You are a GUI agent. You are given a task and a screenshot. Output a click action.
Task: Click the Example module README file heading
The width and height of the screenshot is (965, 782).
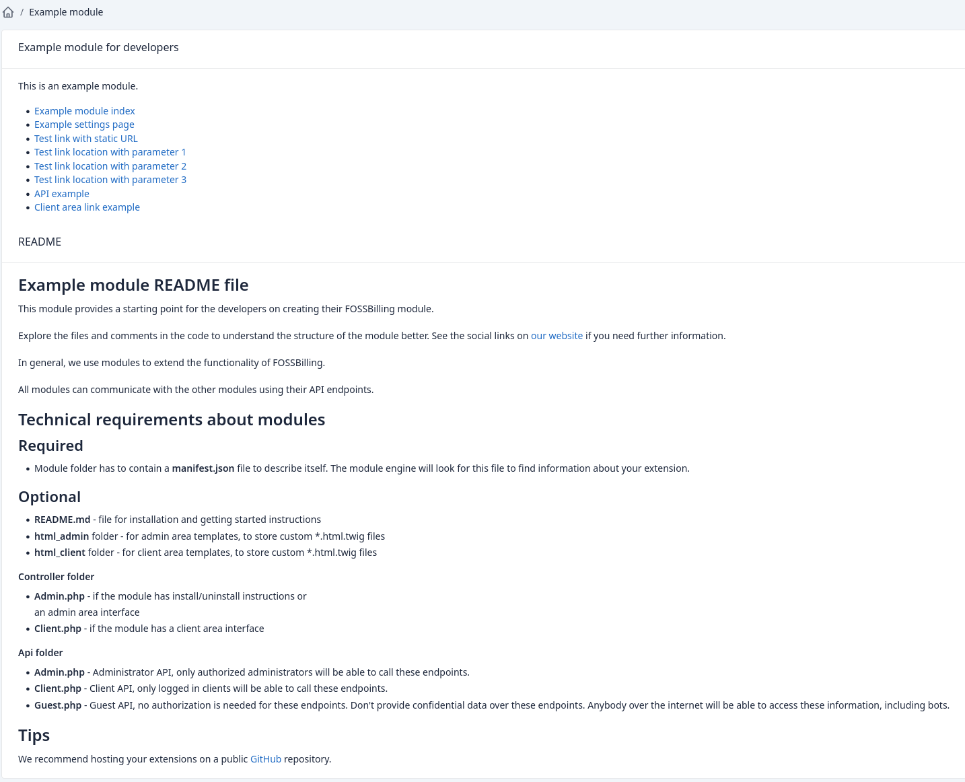tap(133, 285)
